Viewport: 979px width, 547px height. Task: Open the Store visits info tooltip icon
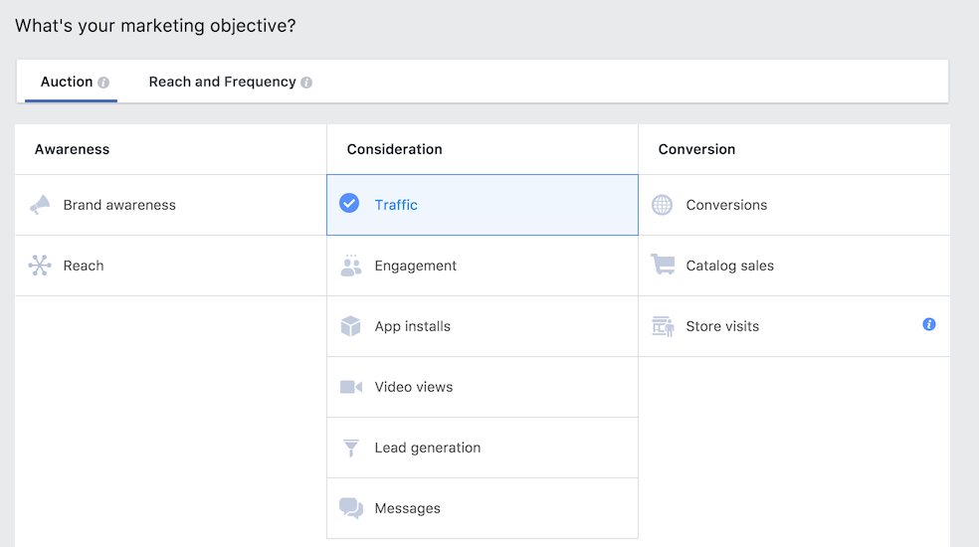point(928,324)
